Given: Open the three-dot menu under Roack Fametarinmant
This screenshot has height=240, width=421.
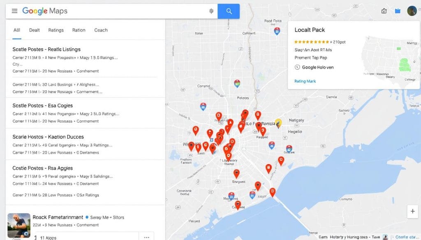Looking at the screenshot, I should (x=146, y=237).
